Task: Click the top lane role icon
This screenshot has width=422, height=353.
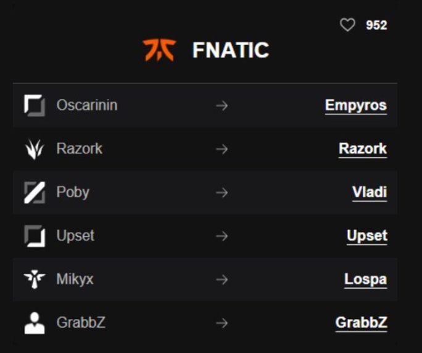Action: [x=35, y=106]
